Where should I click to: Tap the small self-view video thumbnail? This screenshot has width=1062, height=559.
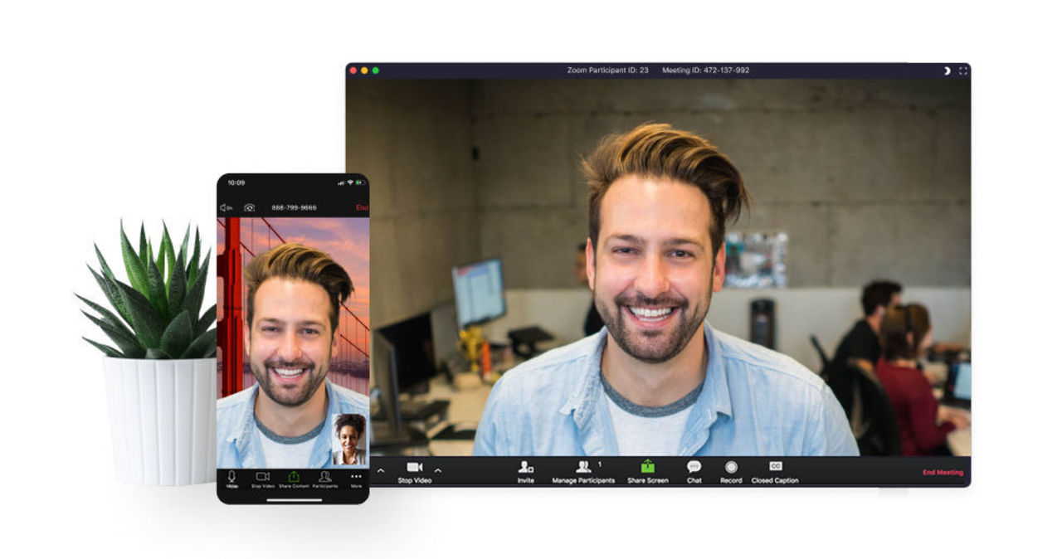(x=349, y=439)
